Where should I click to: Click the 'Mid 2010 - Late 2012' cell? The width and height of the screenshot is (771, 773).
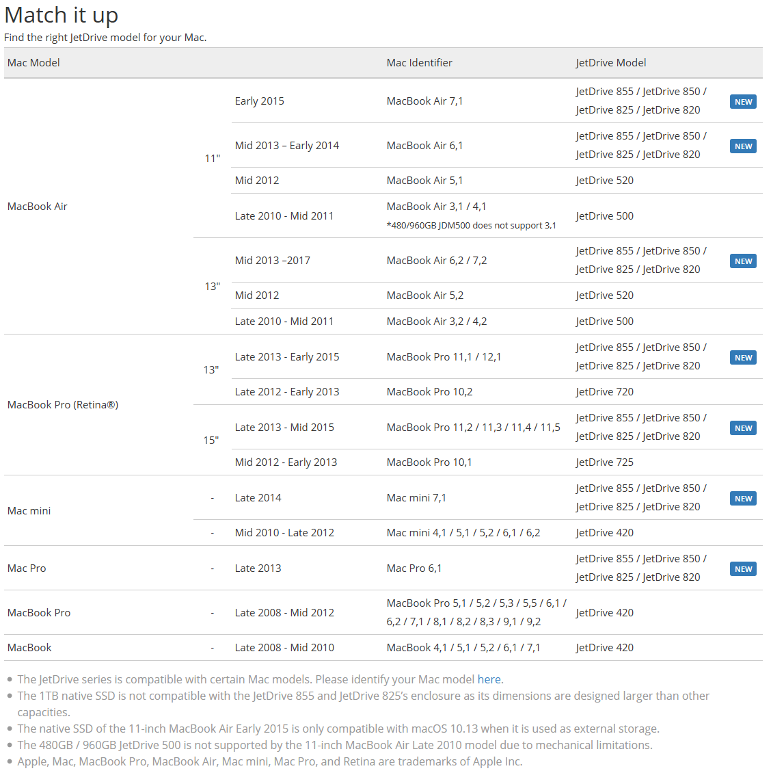(x=285, y=533)
